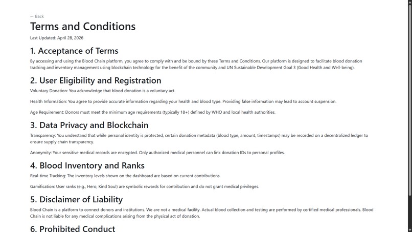Click the Gamification paragraph
Screen dimensions: 412x232
pos(145,186)
